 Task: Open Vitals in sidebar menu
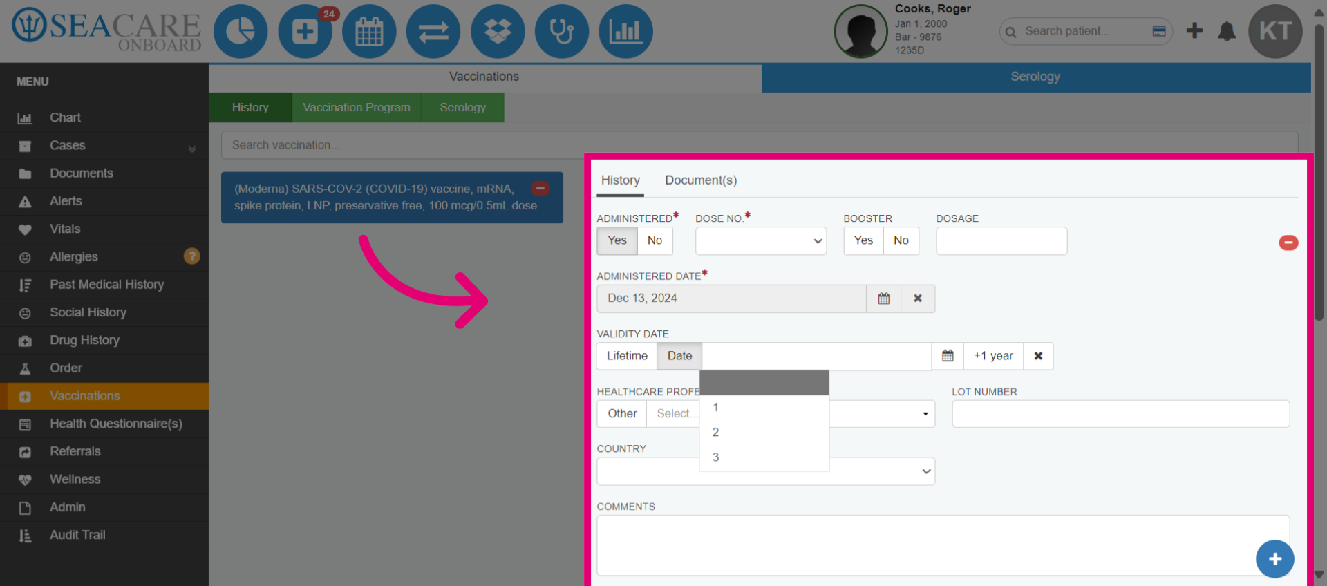pyautogui.click(x=104, y=229)
